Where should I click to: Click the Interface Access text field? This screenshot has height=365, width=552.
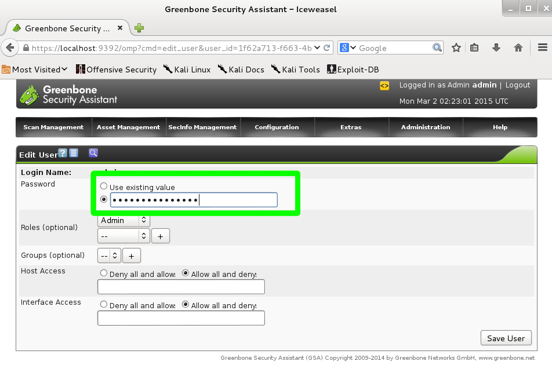181,318
